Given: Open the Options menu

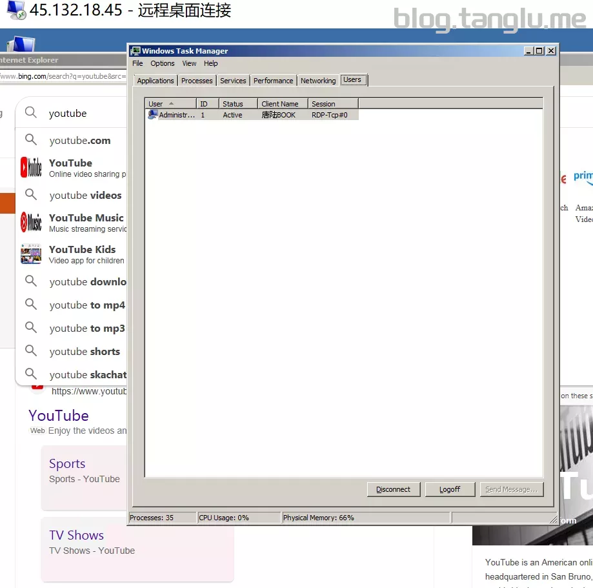Looking at the screenshot, I should coord(163,63).
